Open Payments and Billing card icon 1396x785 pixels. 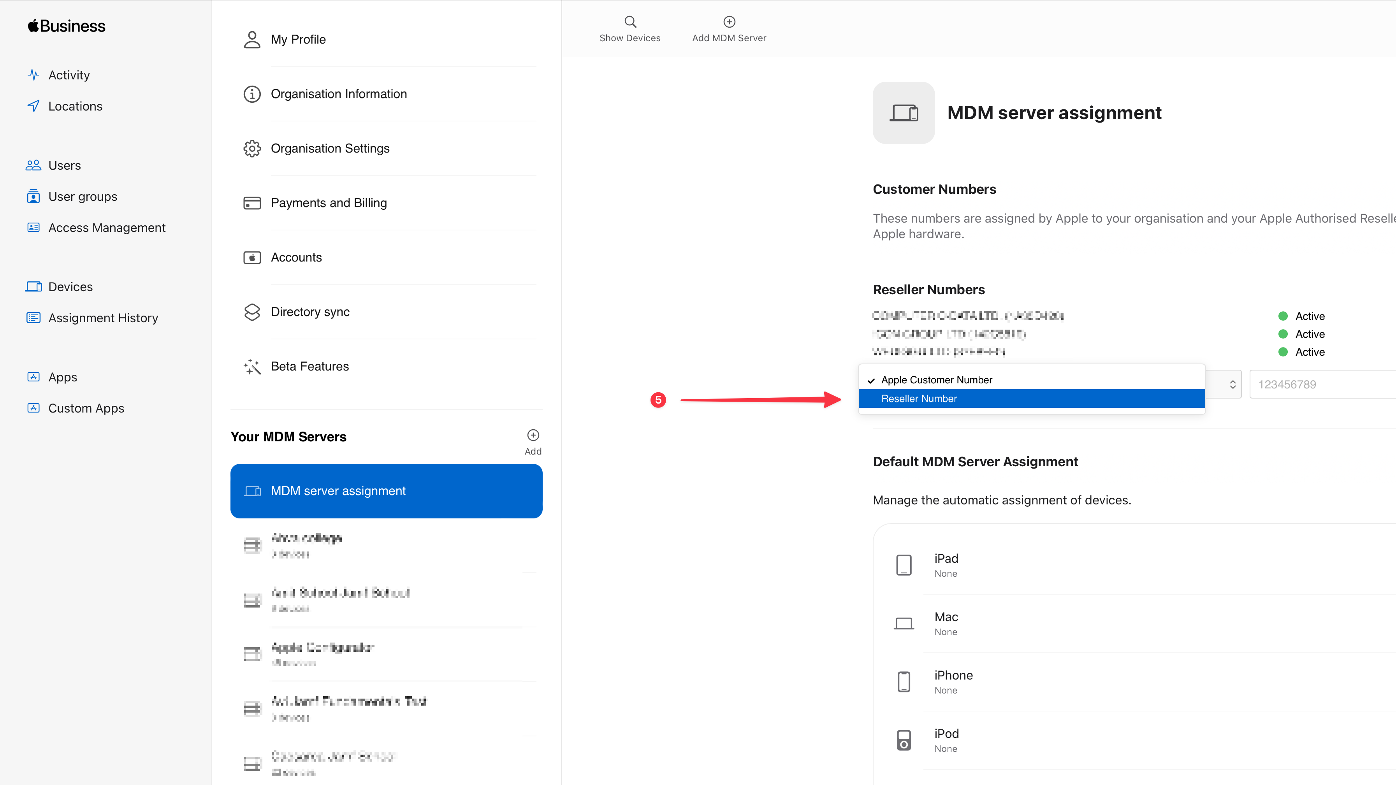point(252,203)
